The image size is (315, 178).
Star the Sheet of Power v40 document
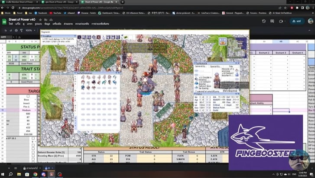pos(40,20)
